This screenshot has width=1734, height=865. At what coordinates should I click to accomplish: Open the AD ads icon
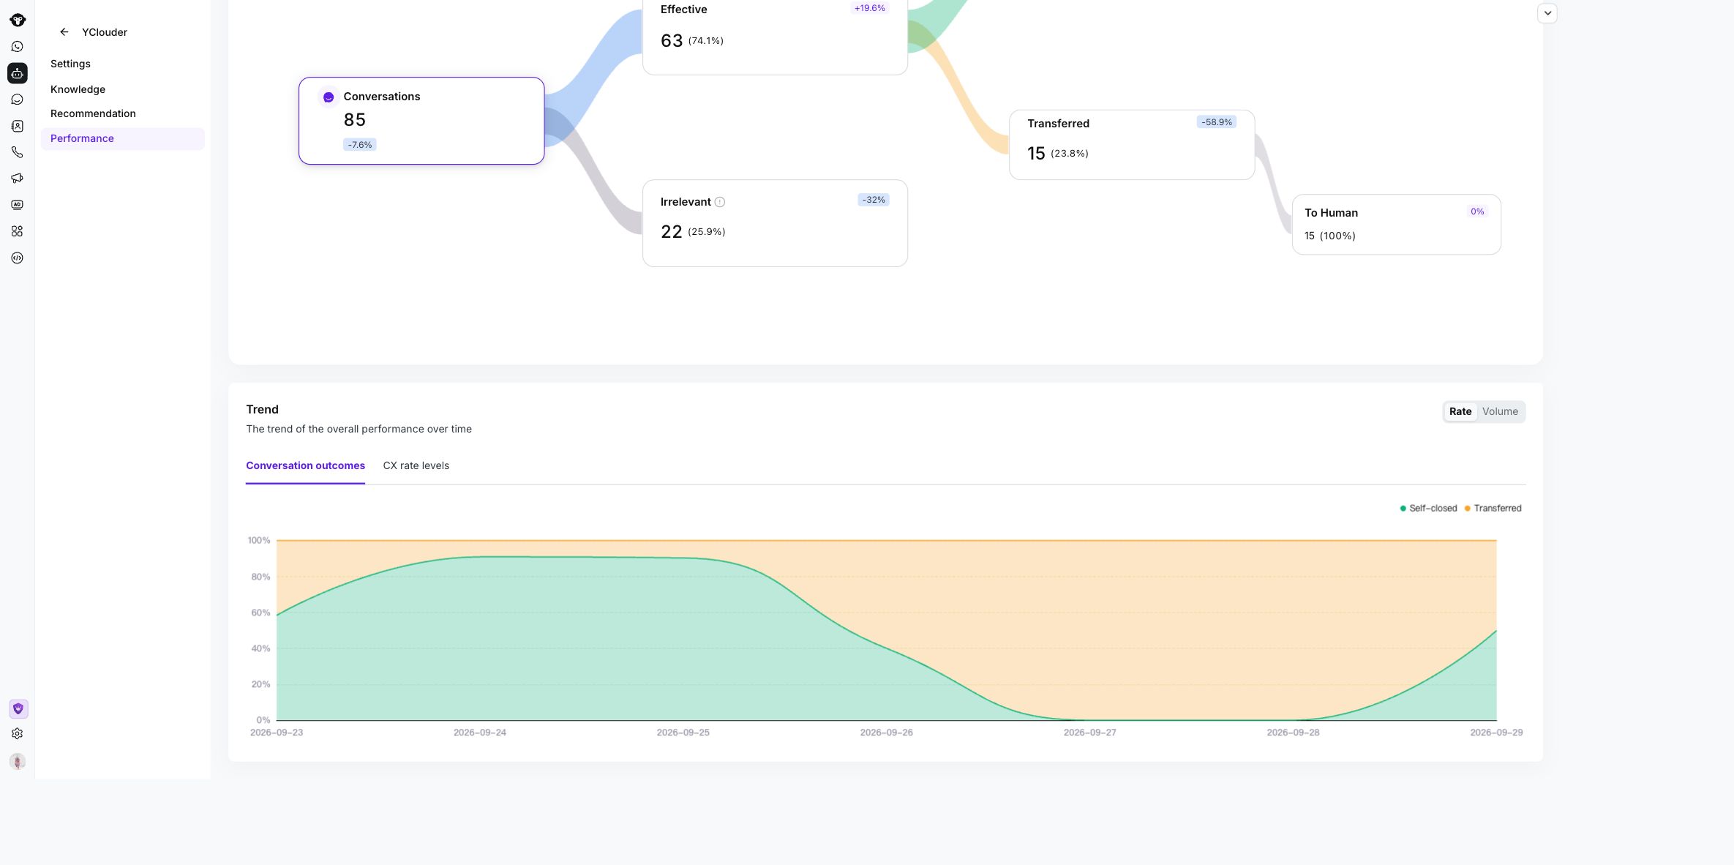[x=18, y=205]
